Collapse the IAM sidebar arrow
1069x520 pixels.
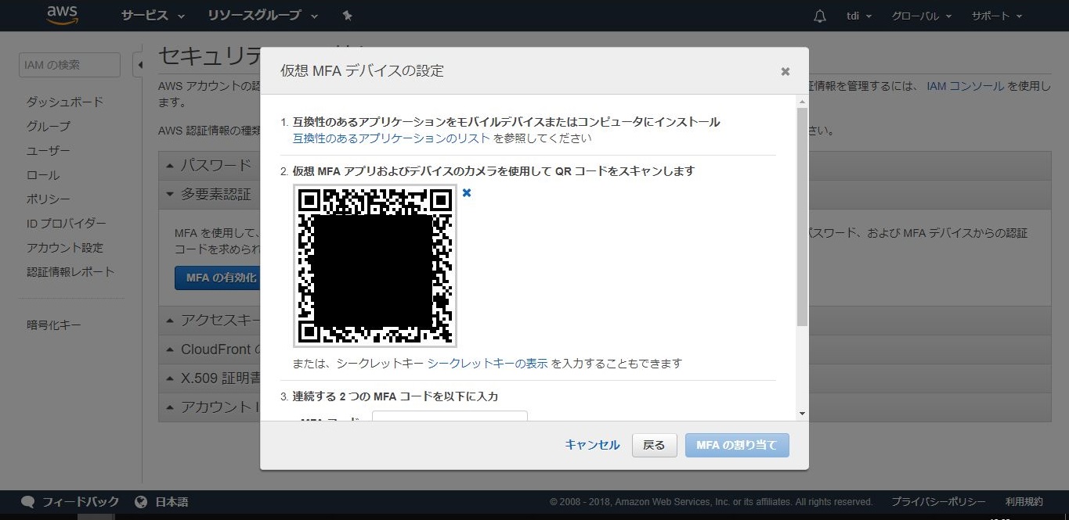pyautogui.click(x=139, y=65)
